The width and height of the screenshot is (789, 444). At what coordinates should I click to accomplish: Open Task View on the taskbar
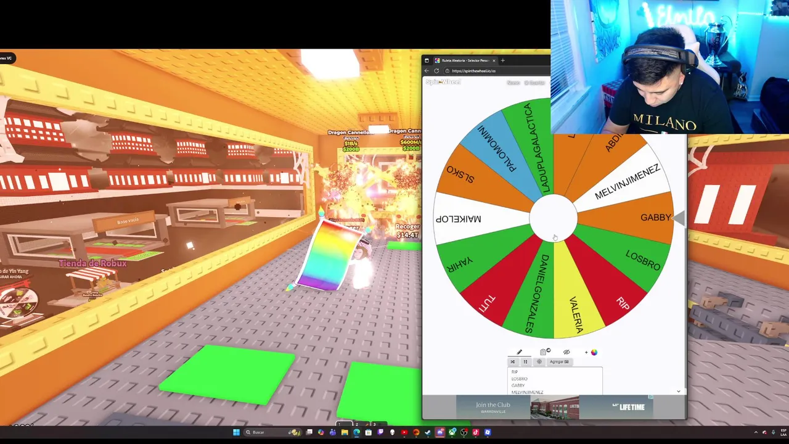click(309, 432)
